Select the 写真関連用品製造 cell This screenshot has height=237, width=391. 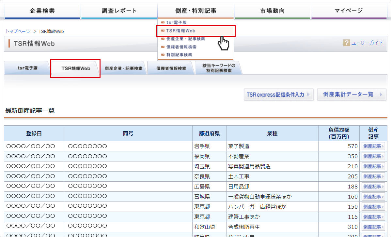point(272,166)
